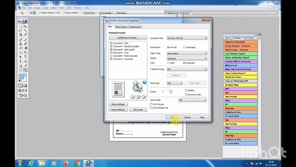
Task: Confirm printer properties with OK
Action: coord(173,117)
